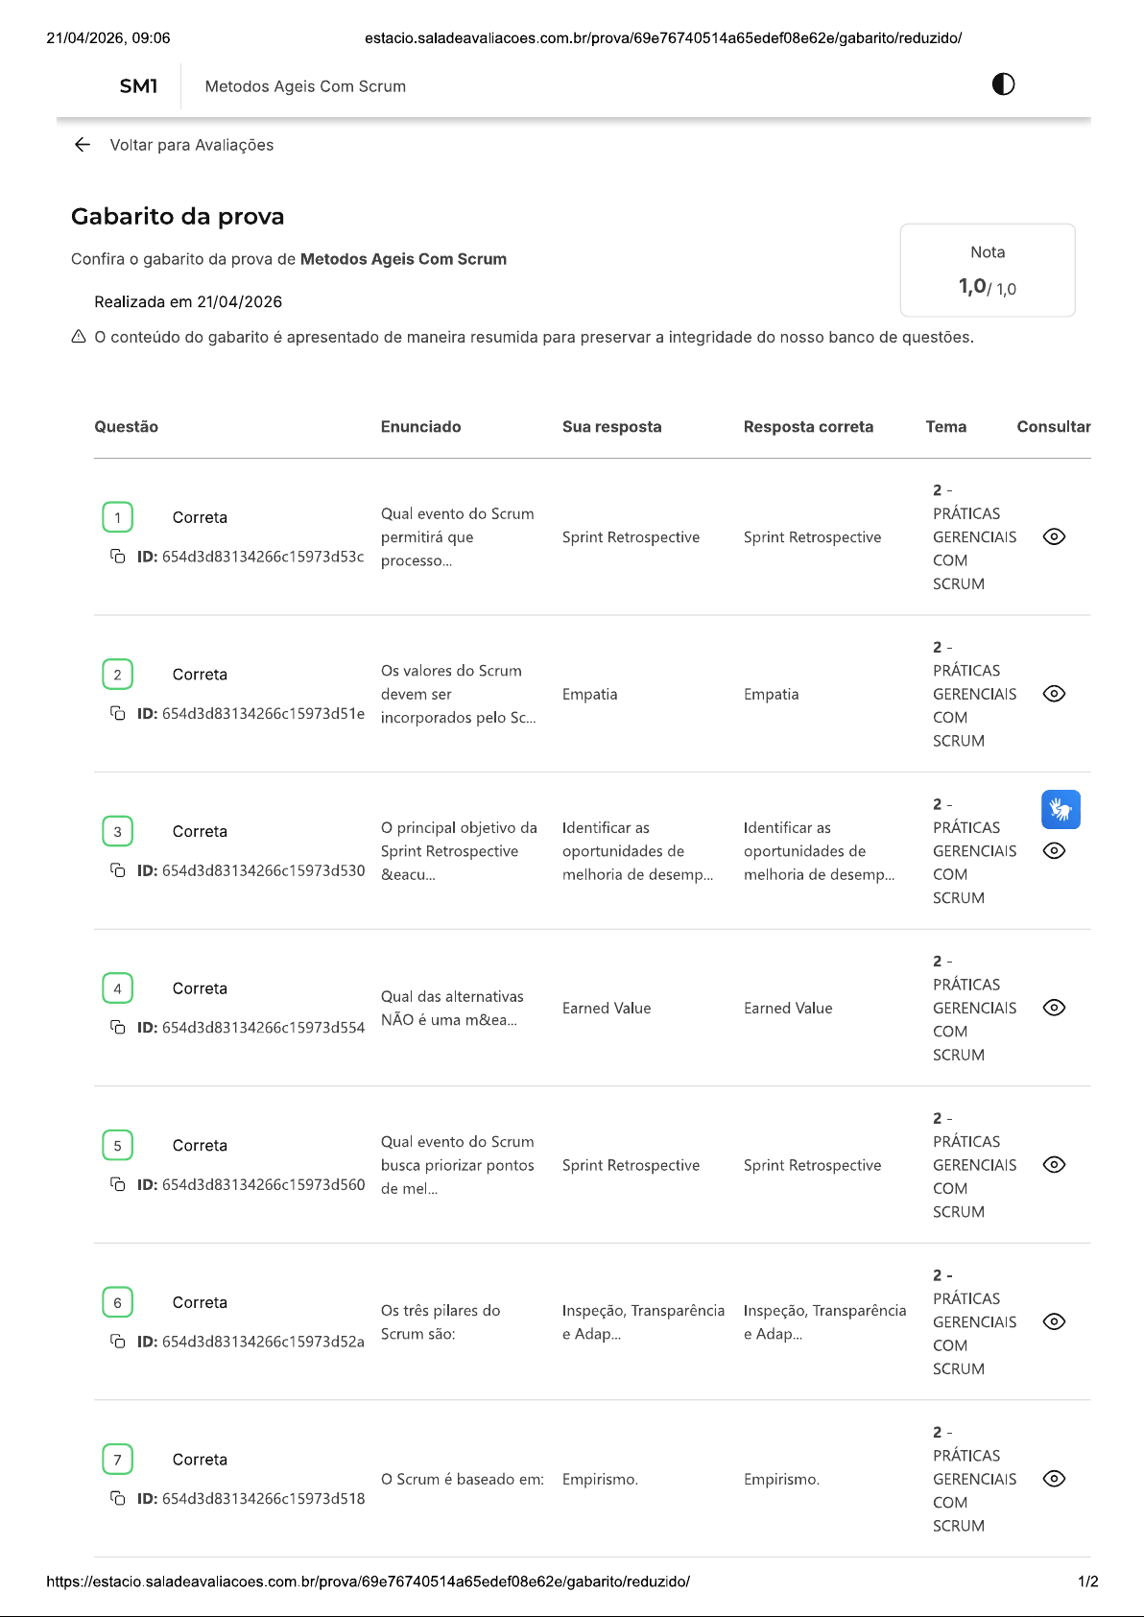
Task: Consult question 4 using eye icon
Action: 1054,1008
